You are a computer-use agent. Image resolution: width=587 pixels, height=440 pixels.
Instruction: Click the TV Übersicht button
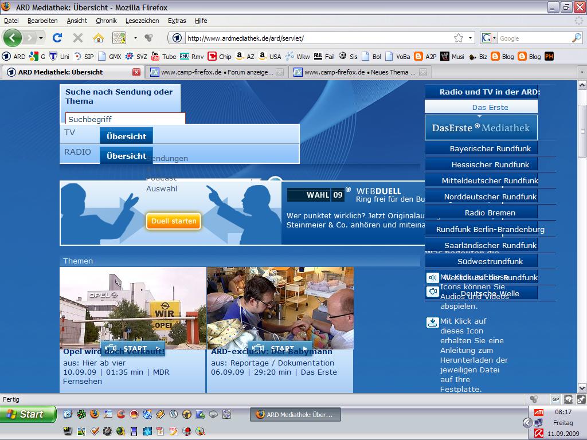[126, 136]
